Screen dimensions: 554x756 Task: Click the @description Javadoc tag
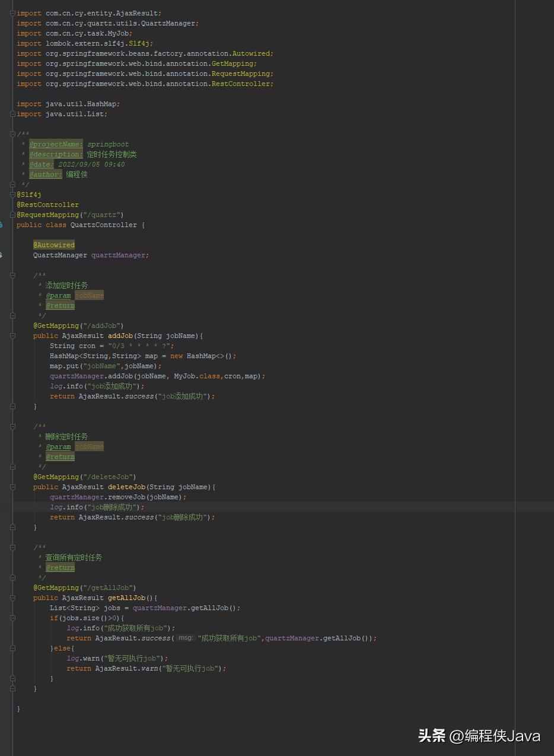tap(56, 154)
